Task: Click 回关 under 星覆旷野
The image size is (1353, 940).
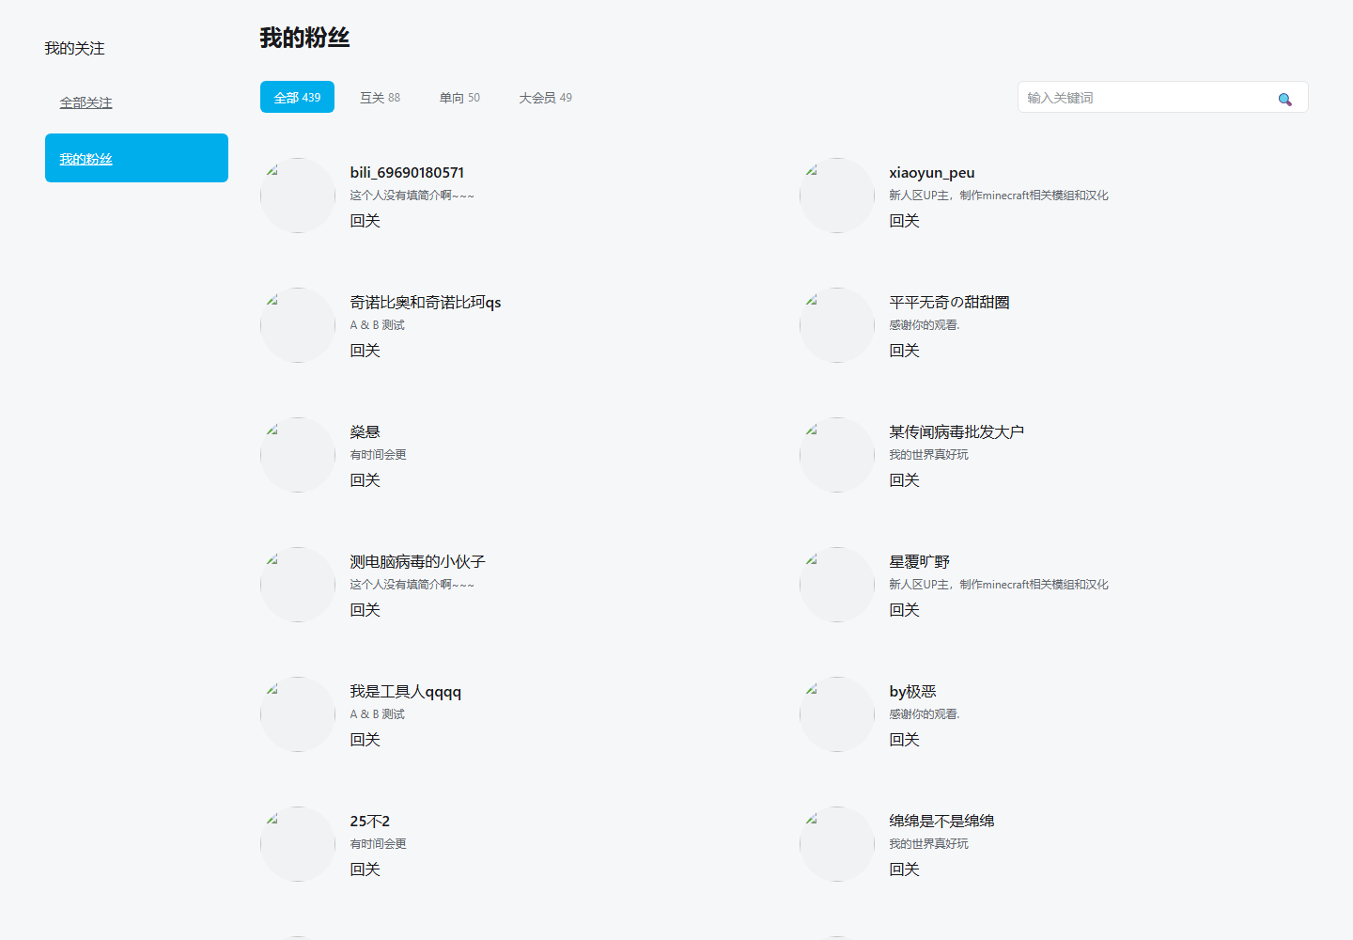Action: [x=904, y=610]
